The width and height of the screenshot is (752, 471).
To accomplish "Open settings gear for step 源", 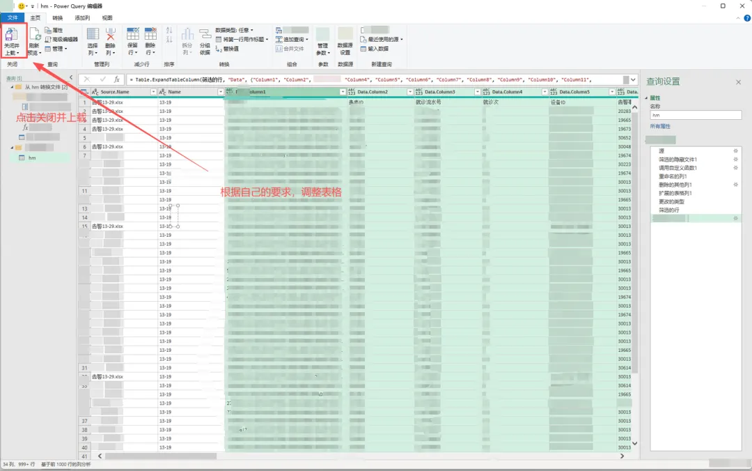I will 735,150.
